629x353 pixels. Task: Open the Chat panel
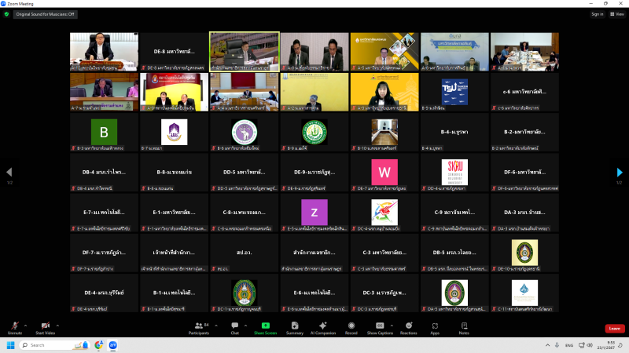pyautogui.click(x=234, y=326)
